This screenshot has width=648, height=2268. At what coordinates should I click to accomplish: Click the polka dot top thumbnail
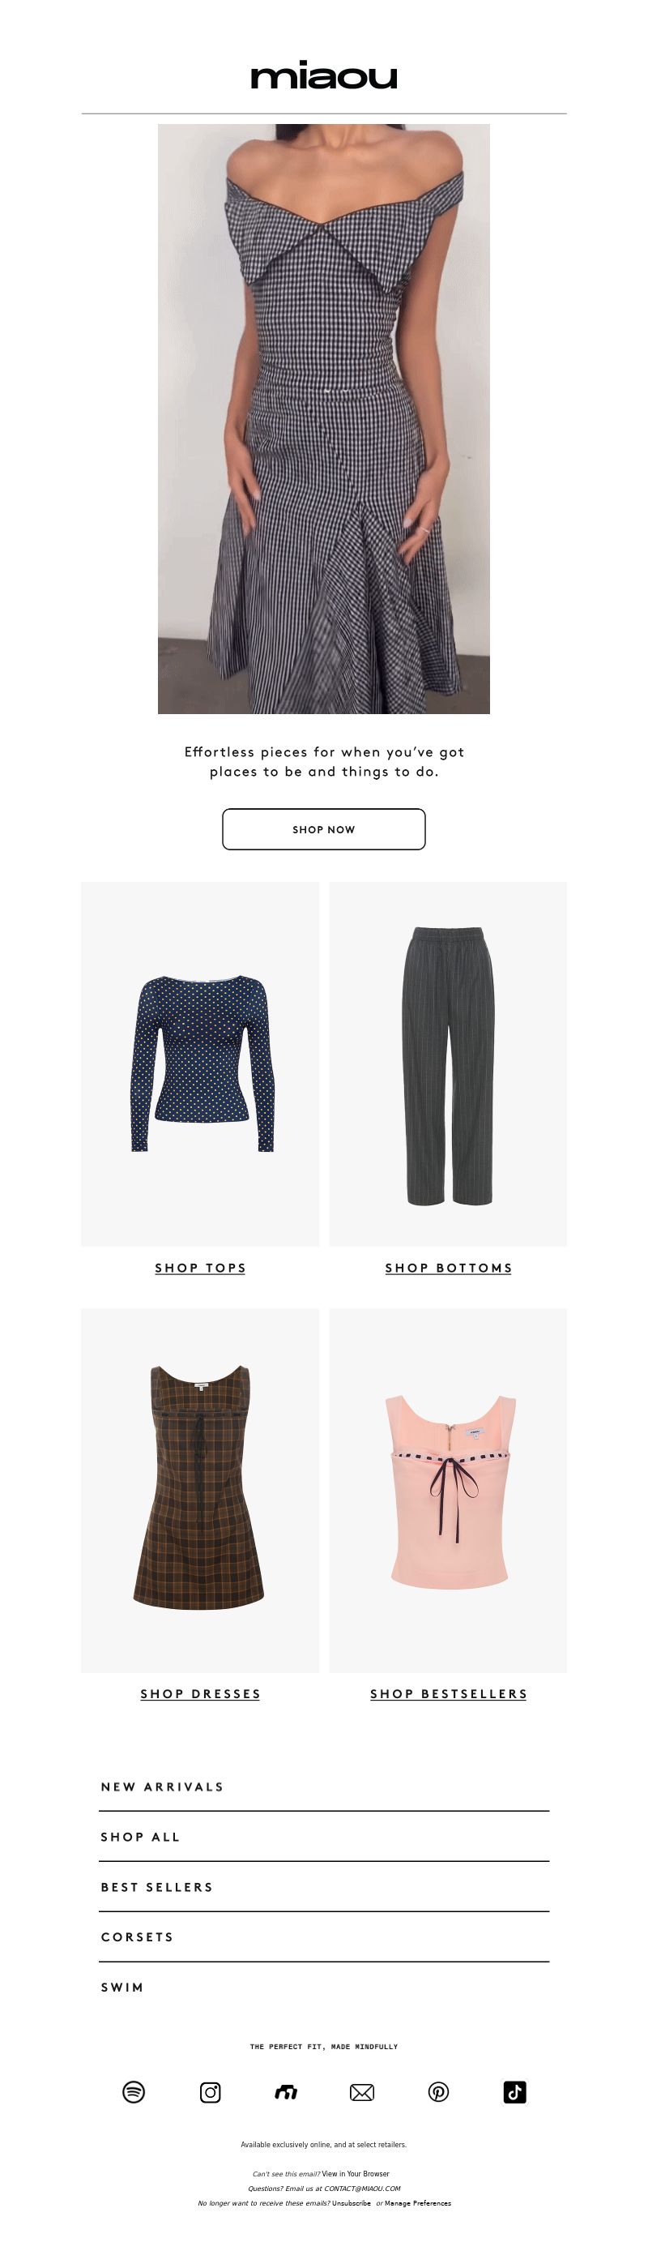coord(200,1063)
